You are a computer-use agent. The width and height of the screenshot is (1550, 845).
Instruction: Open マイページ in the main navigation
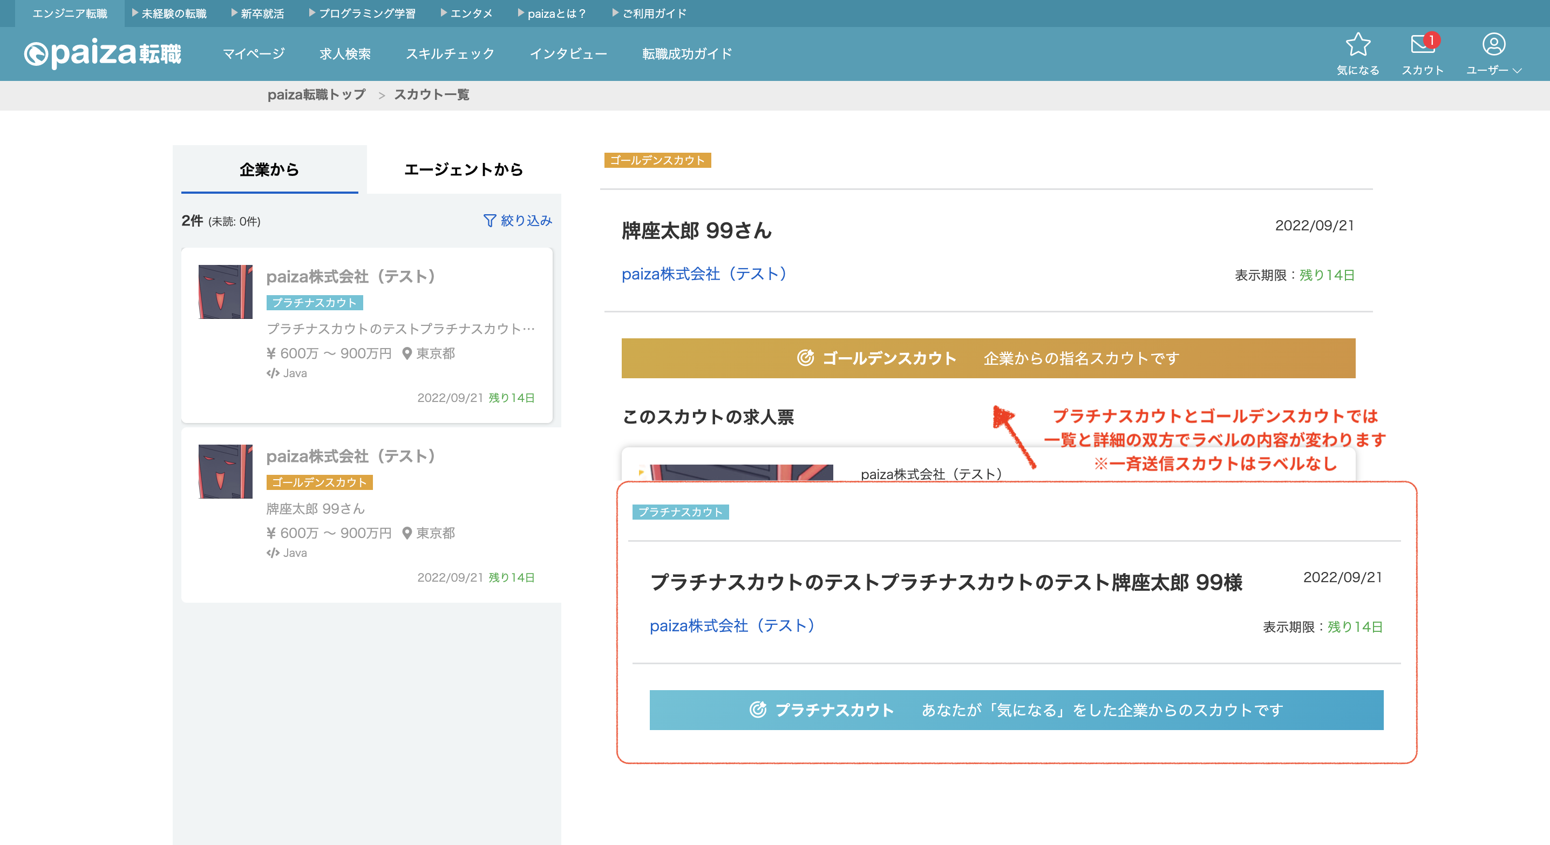coord(254,53)
